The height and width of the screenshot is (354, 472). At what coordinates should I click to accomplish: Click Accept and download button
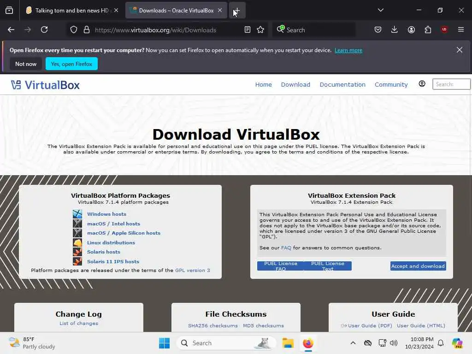[418, 266]
